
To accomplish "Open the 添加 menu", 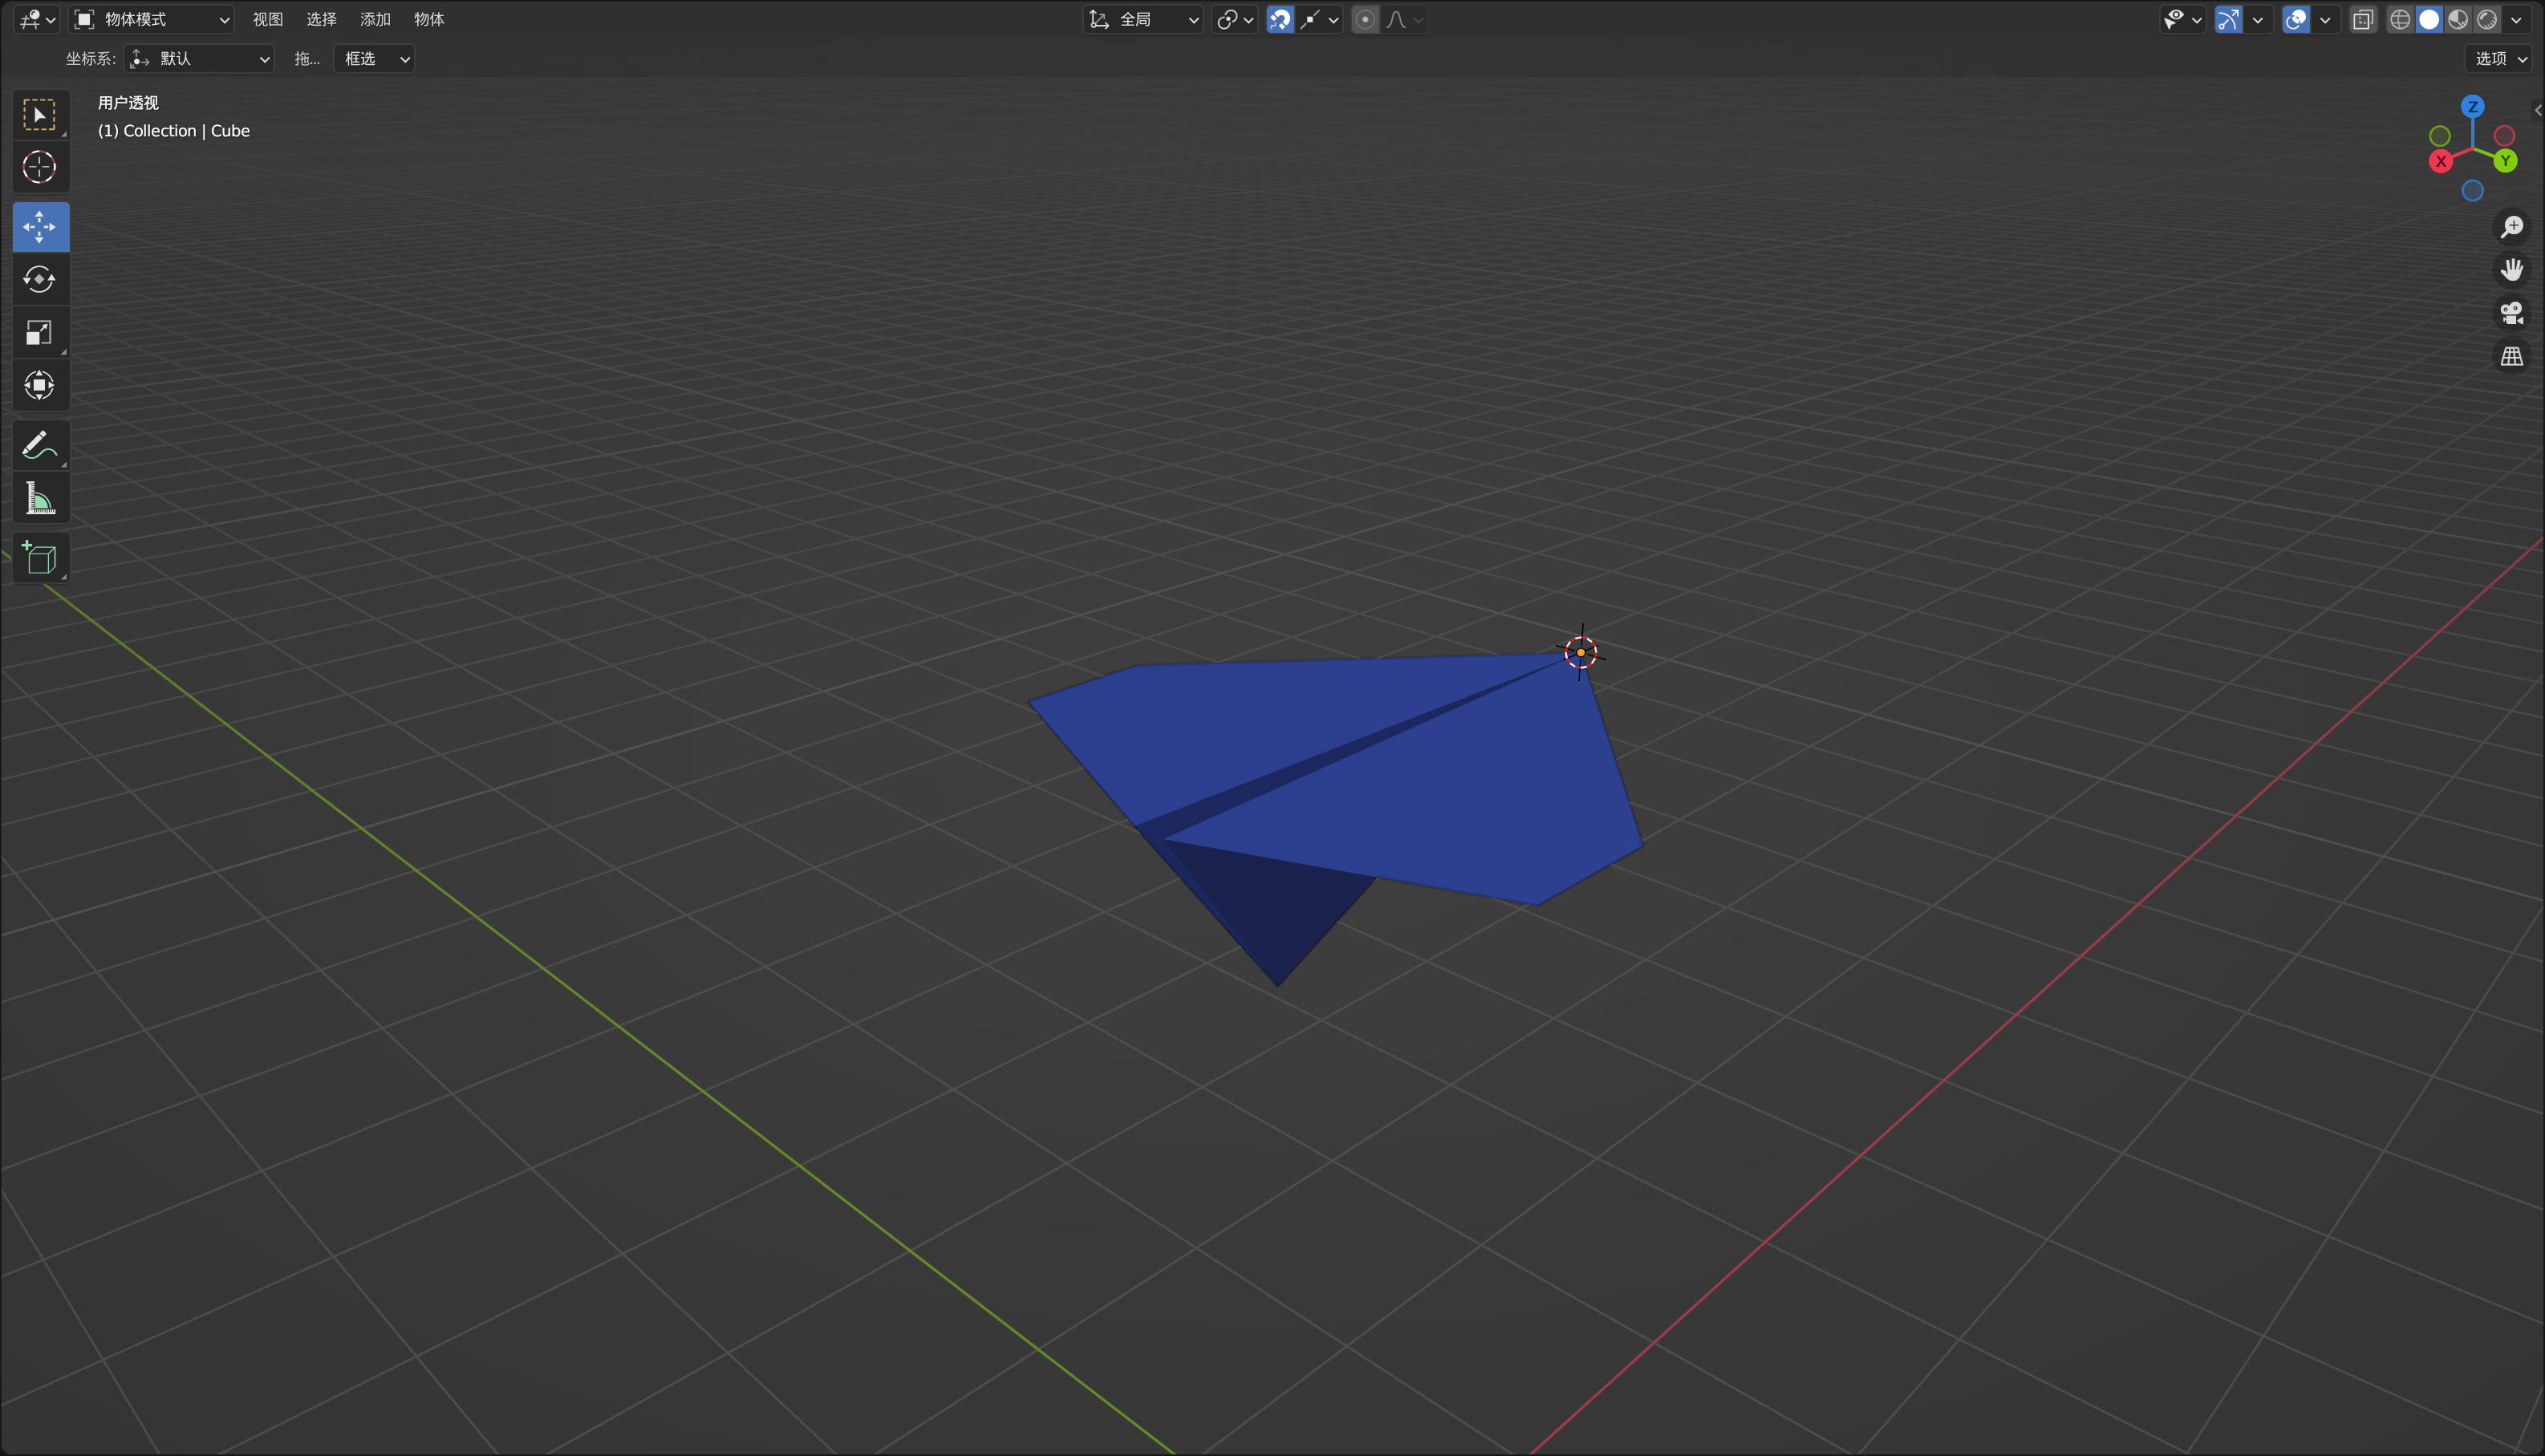I will coord(375,19).
